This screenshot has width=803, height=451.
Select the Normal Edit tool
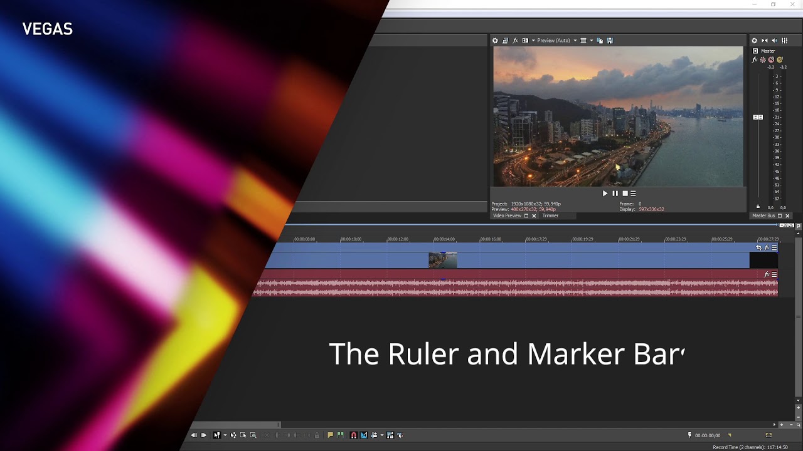point(216,435)
